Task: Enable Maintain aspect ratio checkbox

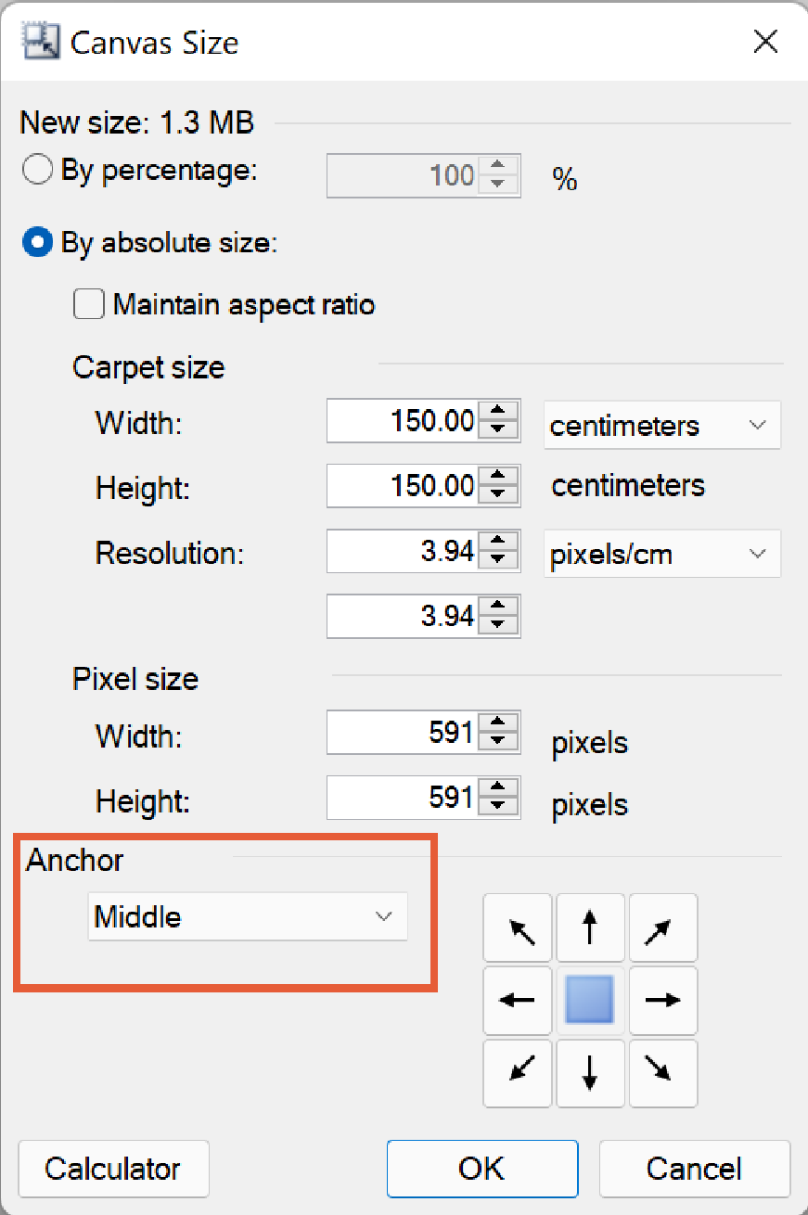Action: pyautogui.click(x=89, y=304)
